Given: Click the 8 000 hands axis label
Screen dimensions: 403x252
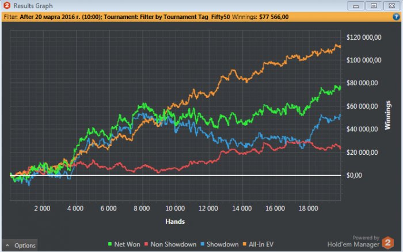Looking at the screenshot, I should (x=142, y=208).
